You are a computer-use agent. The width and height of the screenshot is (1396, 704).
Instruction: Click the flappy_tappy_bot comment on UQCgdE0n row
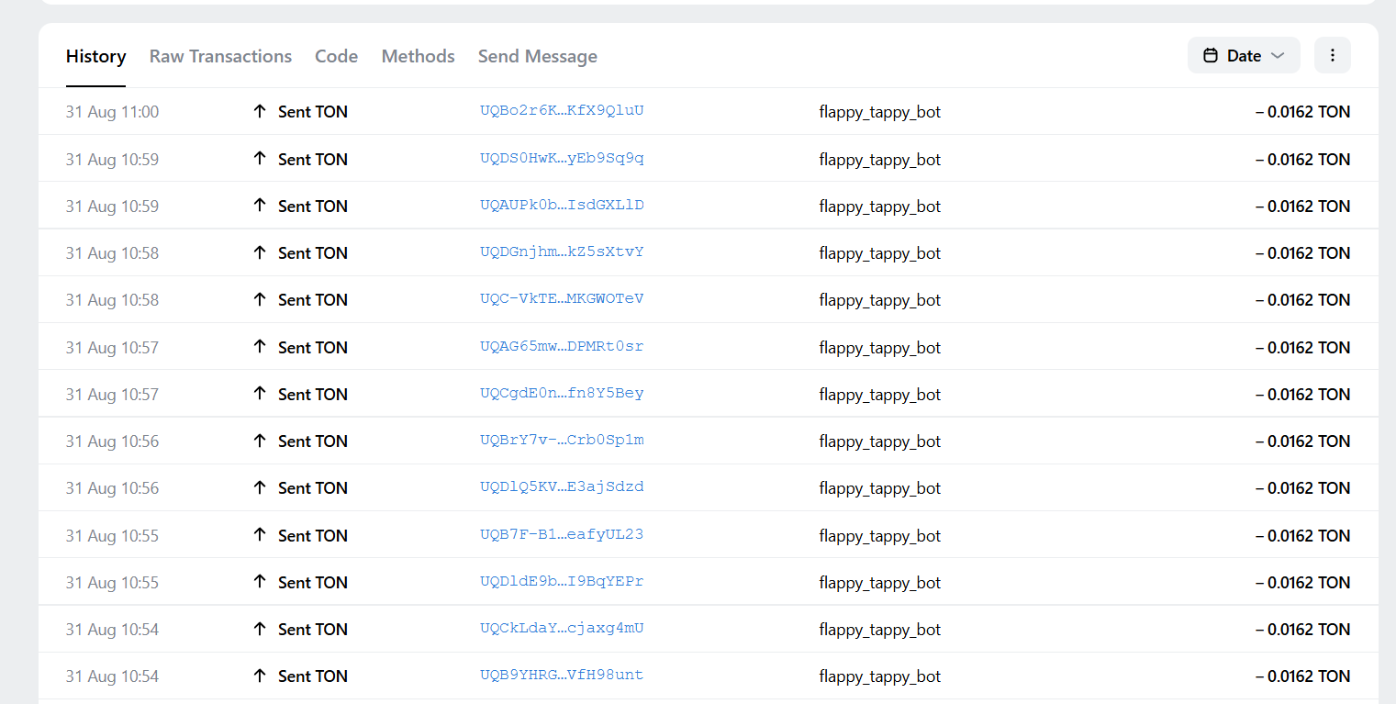point(879,394)
